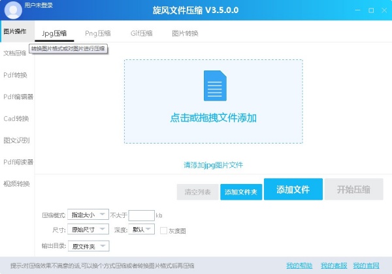The height and width of the screenshot is (274, 392).
Task: Click the user avatar icon
Action: 13,10
